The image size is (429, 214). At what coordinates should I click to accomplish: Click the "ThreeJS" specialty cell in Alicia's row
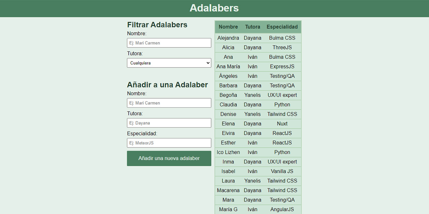click(x=282, y=47)
